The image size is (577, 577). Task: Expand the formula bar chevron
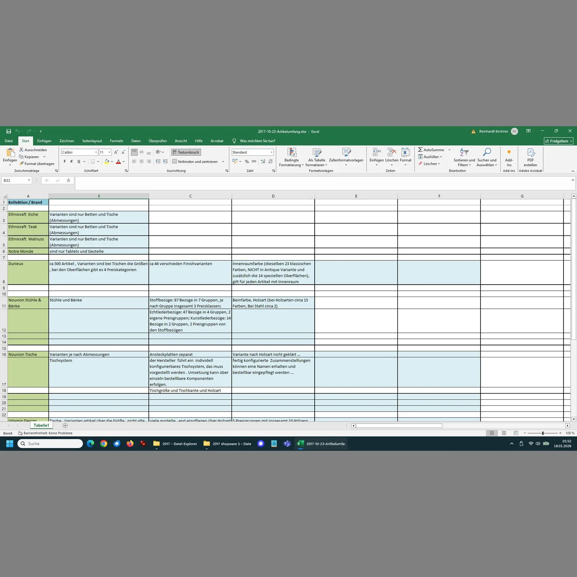(x=573, y=180)
